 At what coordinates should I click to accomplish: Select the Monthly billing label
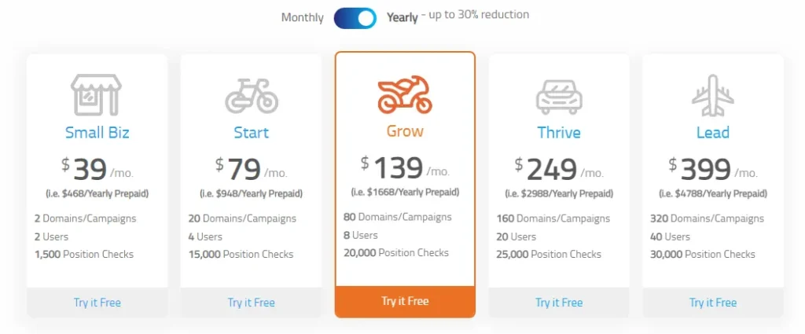point(303,17)
